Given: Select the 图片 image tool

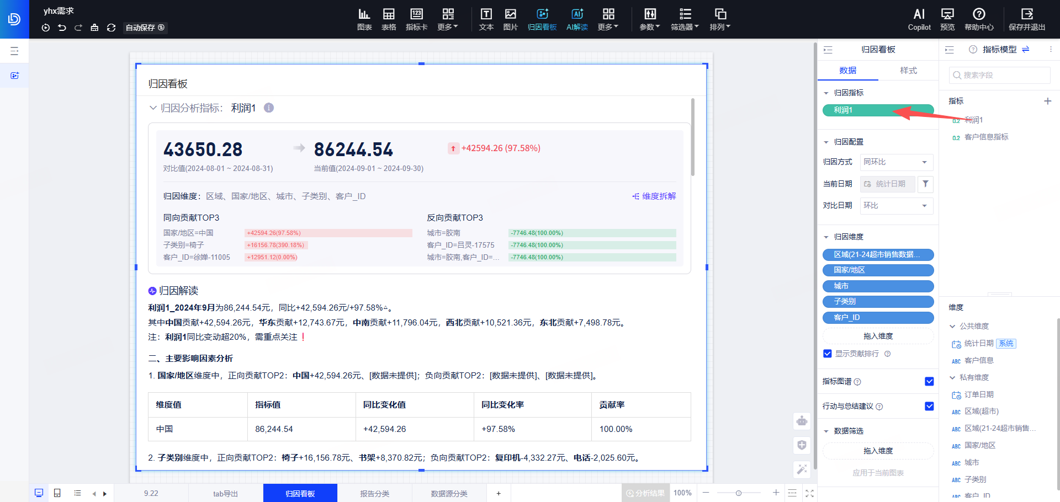Looking at the screenshot, I should click(x=511, y=19).
